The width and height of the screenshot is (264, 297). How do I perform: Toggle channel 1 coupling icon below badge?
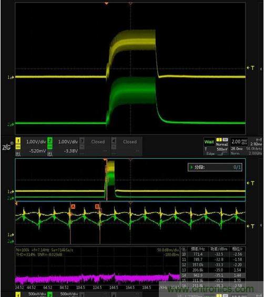pyautogui.click(x=18, y=147)
